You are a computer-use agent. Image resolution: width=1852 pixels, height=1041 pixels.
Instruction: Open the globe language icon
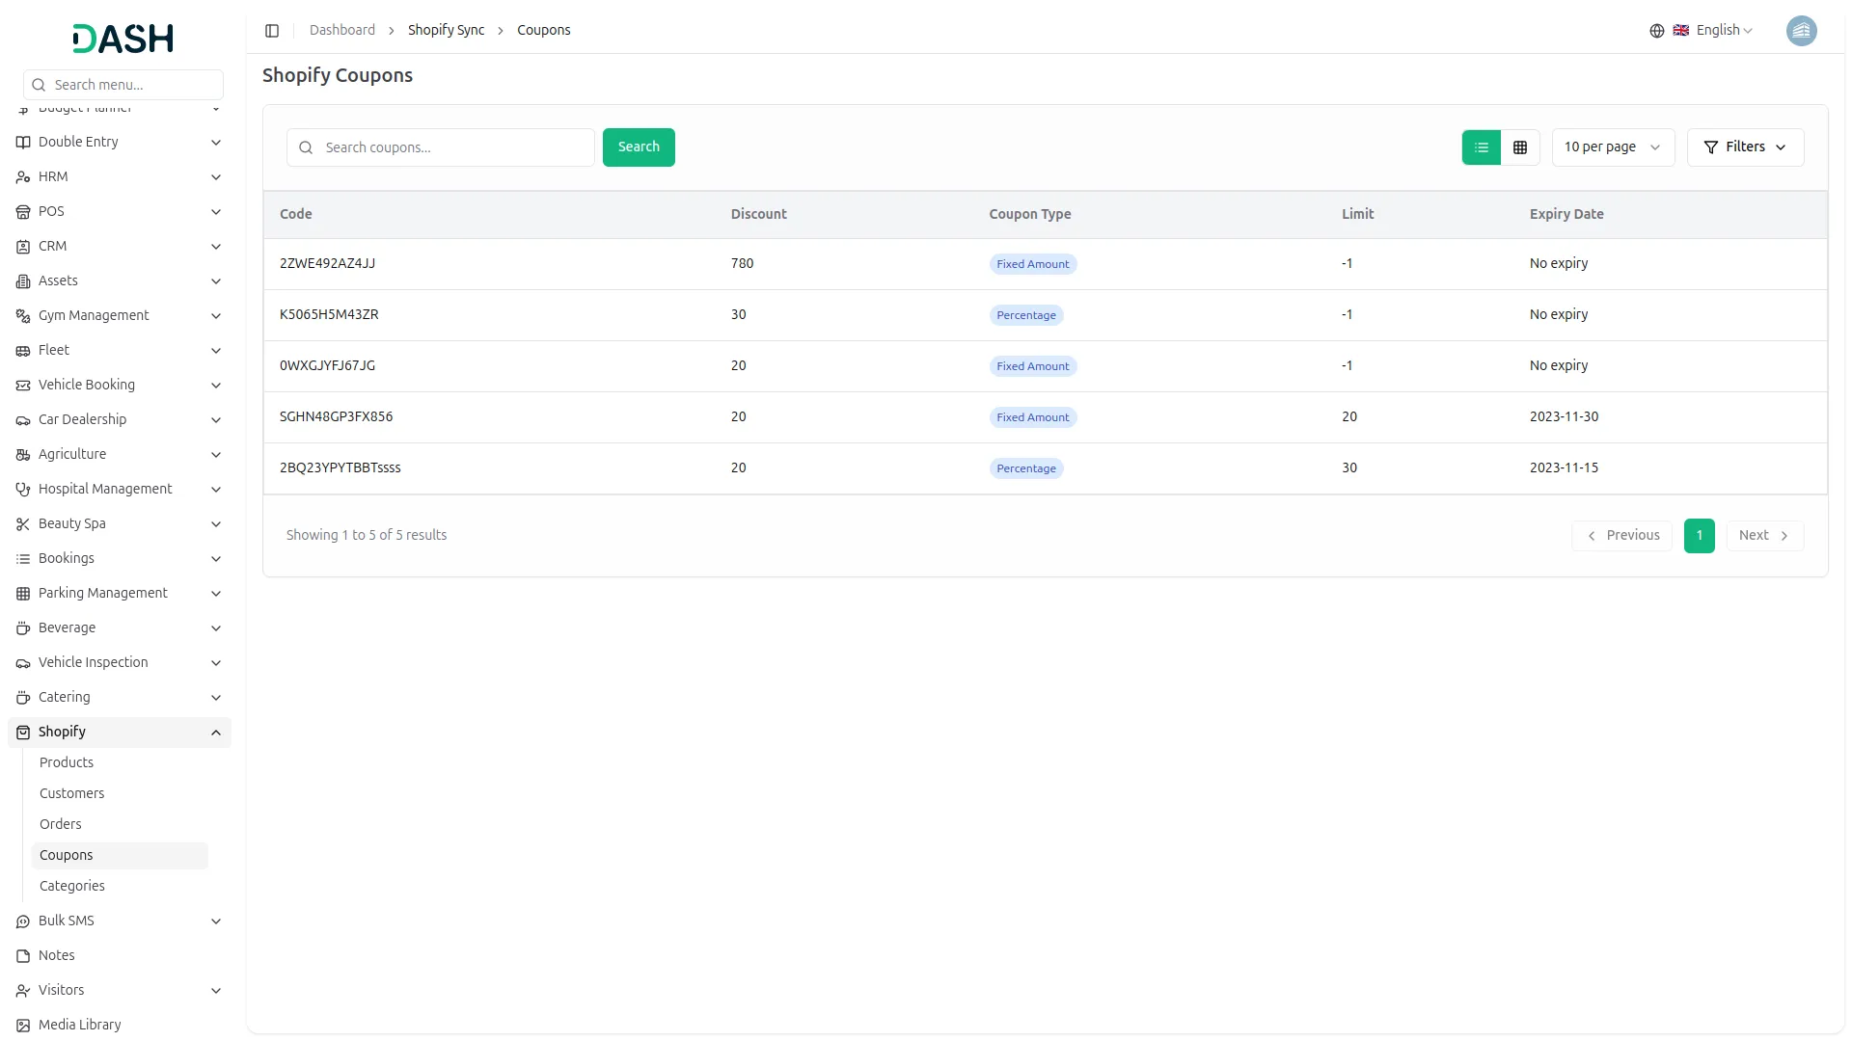[x=1656, y=30]
